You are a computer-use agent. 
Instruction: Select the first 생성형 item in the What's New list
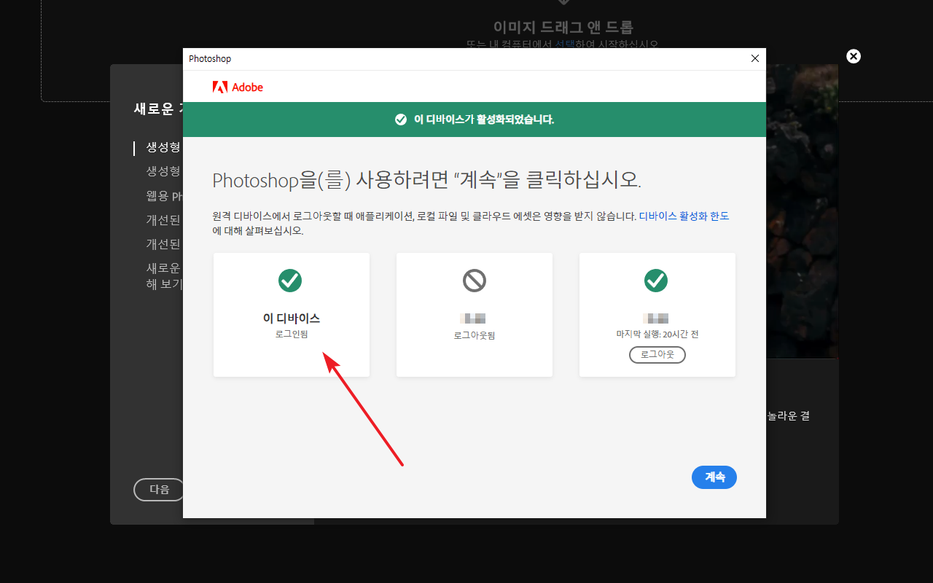[163, 147]
